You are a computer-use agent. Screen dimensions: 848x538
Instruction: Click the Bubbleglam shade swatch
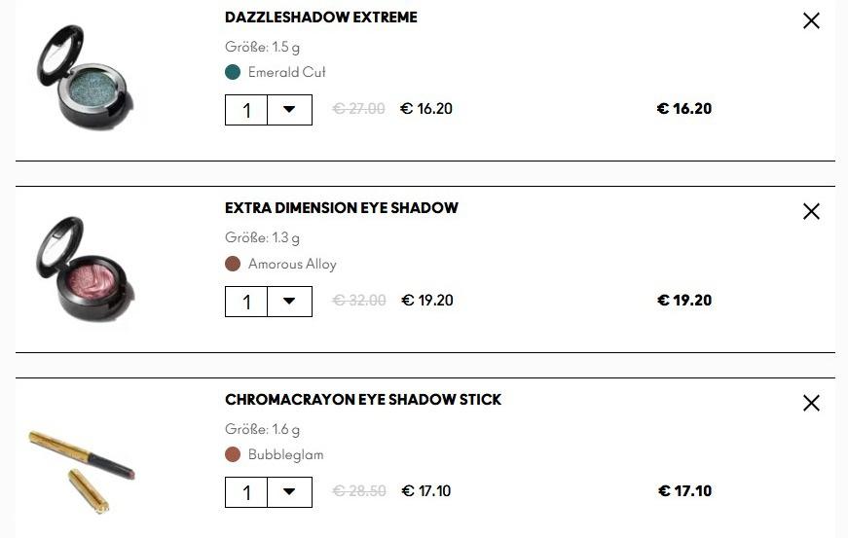[x=233, y=454]
